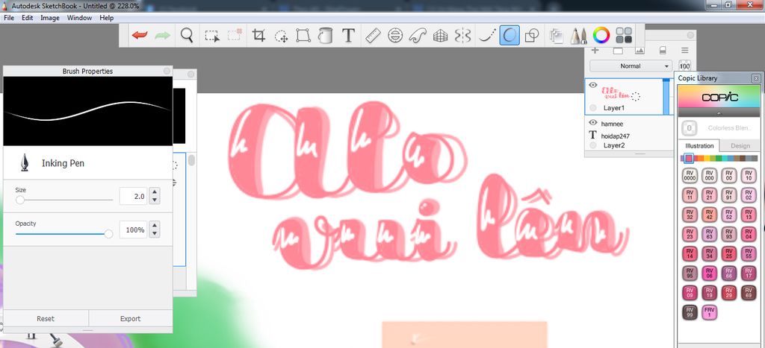Image resolution: width=765 pixels, height=348 pixels.
Task: Open the Window menu
Action: (x=79, y=18)
